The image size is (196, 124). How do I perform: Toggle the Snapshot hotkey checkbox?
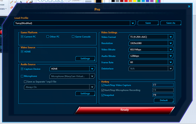103,95
